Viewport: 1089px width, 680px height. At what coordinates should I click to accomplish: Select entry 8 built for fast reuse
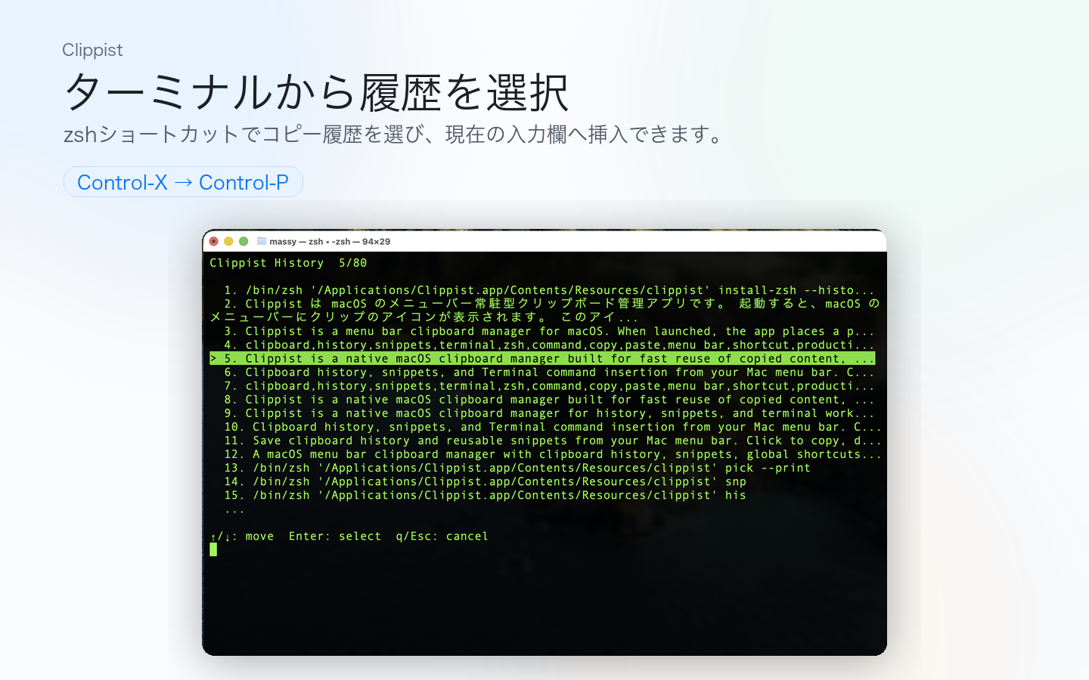(549, 400)
